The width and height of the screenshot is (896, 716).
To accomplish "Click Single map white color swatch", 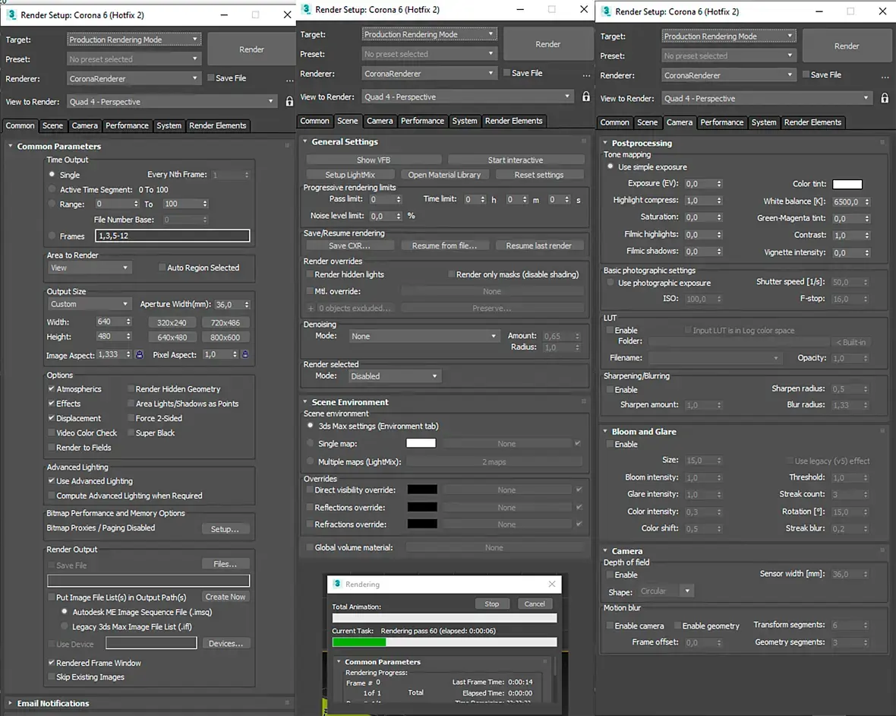I will coord(421,443).
